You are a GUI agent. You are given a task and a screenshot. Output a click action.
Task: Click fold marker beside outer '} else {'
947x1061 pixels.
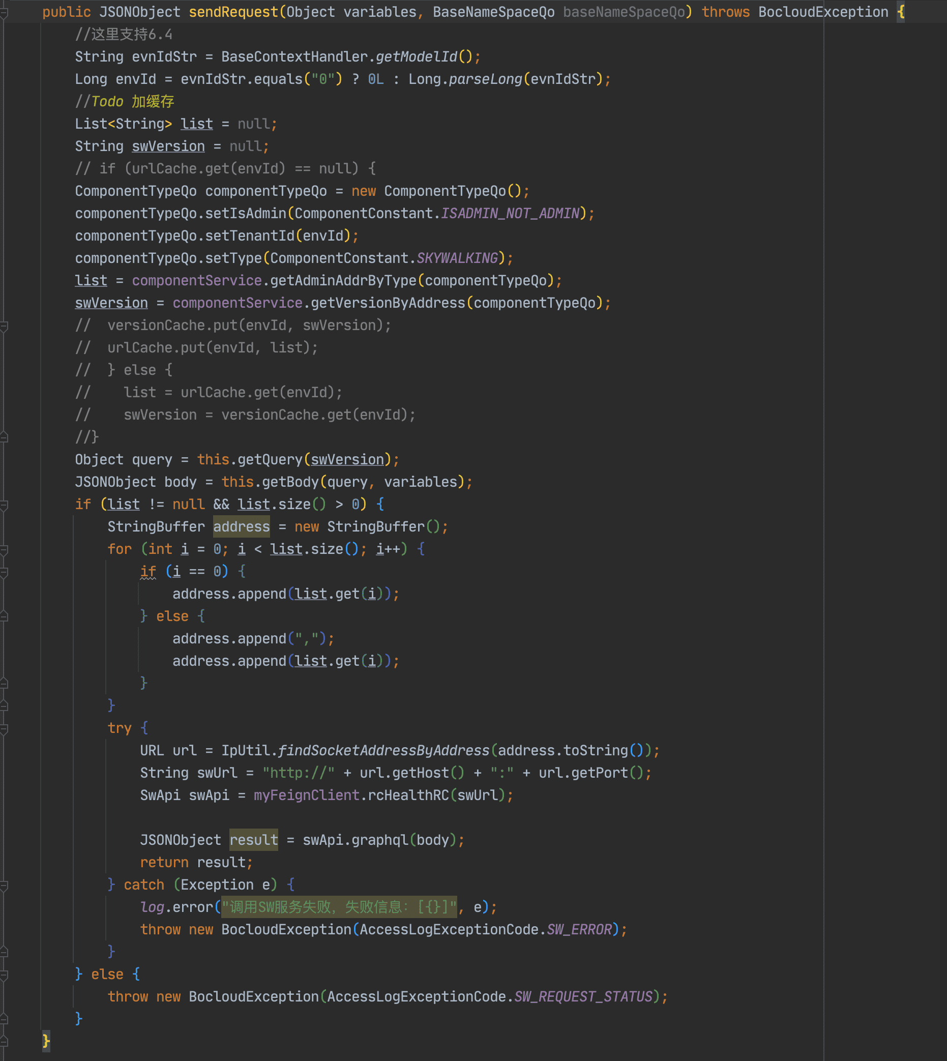point(4,975)
